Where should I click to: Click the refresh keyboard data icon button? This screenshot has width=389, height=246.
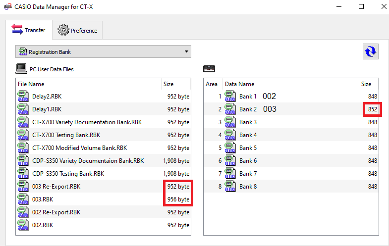[370, 51]
